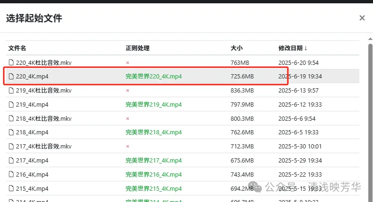Click date 2025-6-13 9:57
Screen dimensions: 373x202
tap(299, 90)
